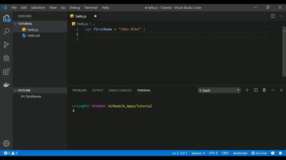Switch to the Output tab
The image size is (286, 160).
coord(97,90)
